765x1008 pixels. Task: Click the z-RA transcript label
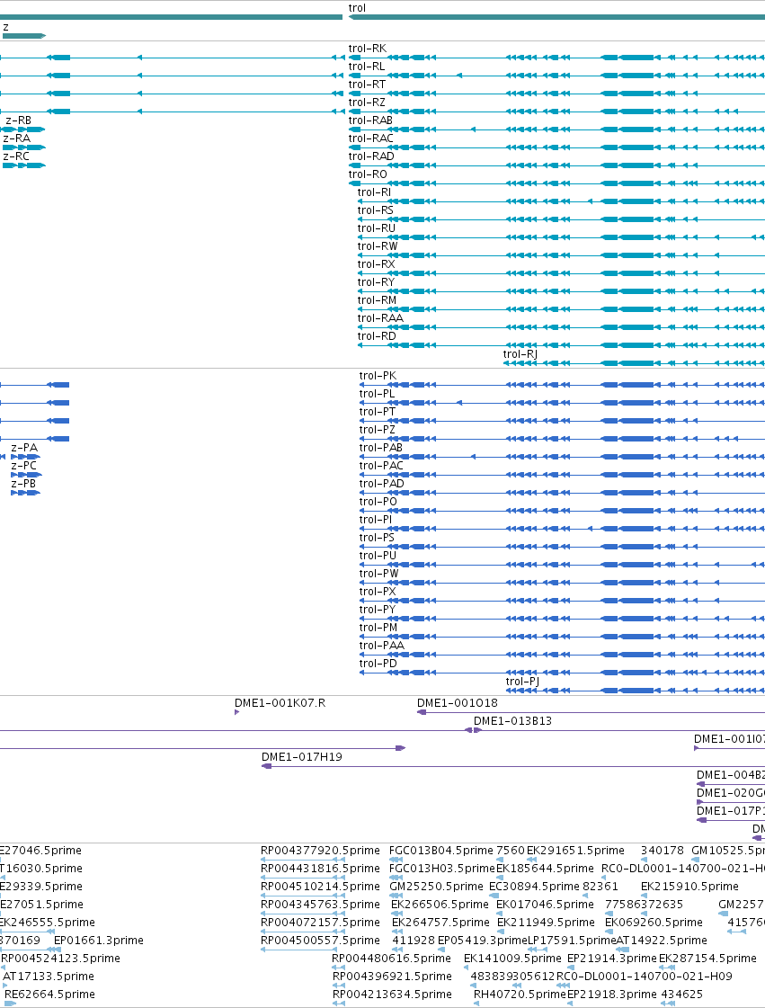point(17,138)
